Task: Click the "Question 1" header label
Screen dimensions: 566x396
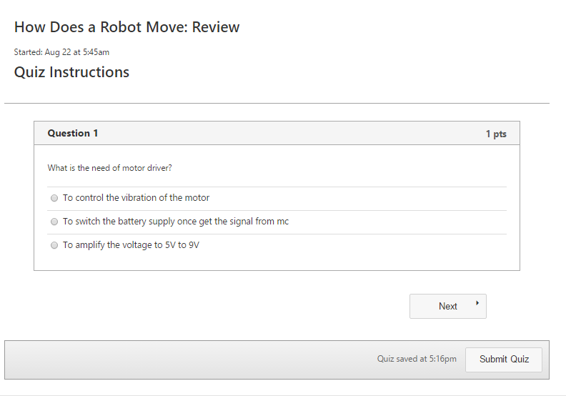Action: tap(73, 133)
